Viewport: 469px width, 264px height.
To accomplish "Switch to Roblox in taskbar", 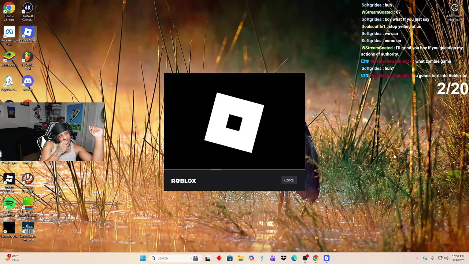I will [326, 258].
